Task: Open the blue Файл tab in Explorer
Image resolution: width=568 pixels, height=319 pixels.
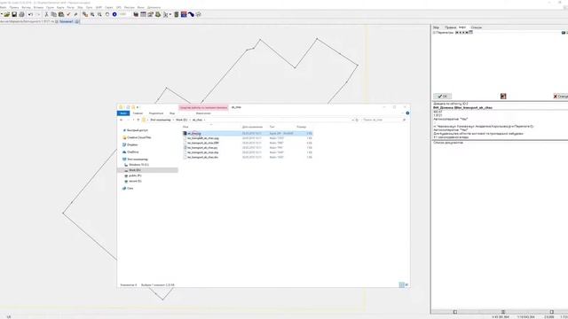Action: point(123,113)
